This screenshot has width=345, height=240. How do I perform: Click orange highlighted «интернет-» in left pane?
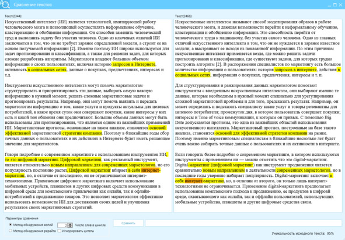pos(151,170)
